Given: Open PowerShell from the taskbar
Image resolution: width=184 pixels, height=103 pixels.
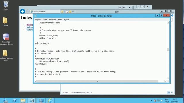Looking at the screenshot, I should (14, 100).
